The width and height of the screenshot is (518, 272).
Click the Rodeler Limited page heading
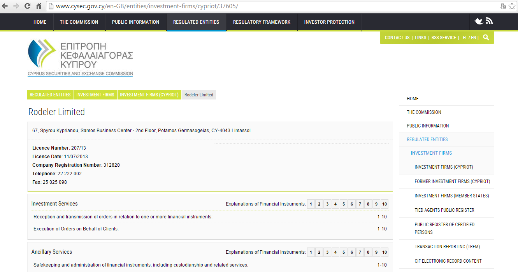[56, 112]
